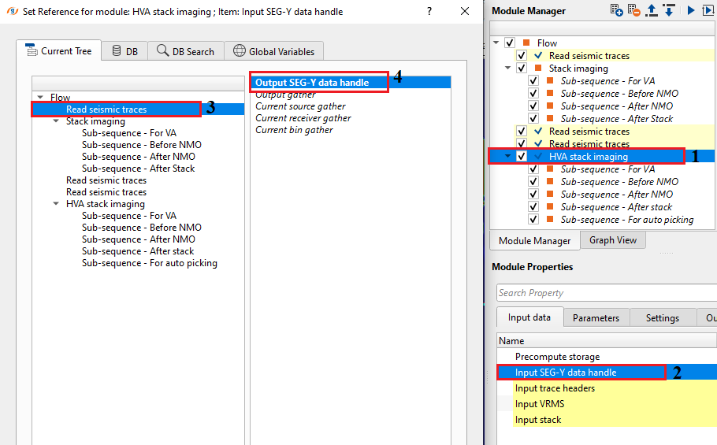The width and height of the screenshot is (717, 445).
Task: Click the move module up arrow icon
Action: 652,10
